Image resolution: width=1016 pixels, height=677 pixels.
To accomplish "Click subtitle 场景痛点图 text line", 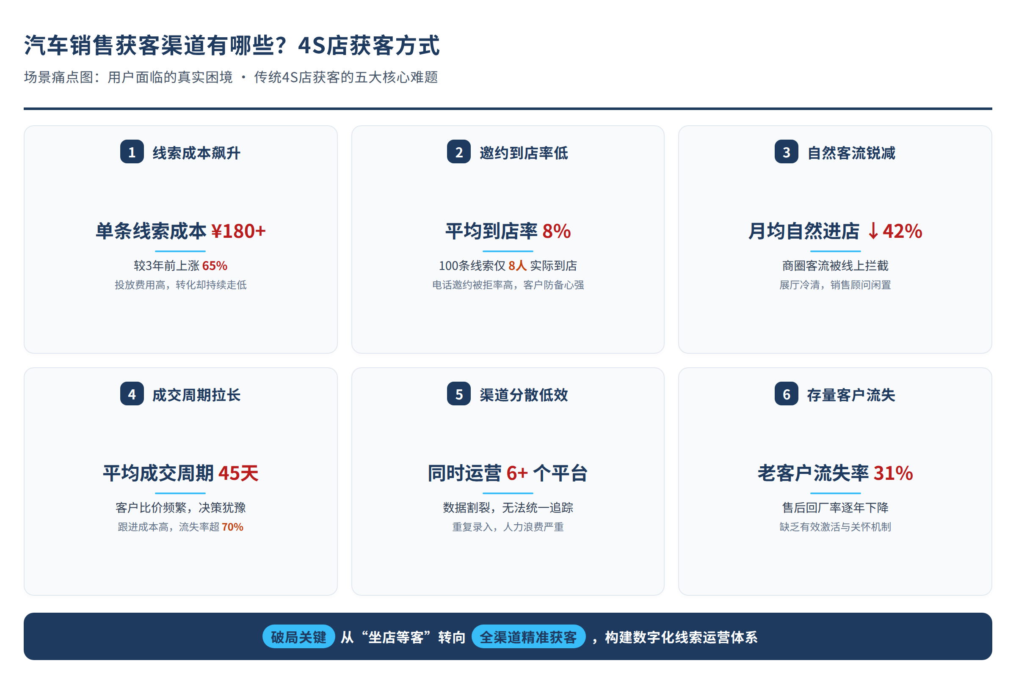I will tap(231, 77).
